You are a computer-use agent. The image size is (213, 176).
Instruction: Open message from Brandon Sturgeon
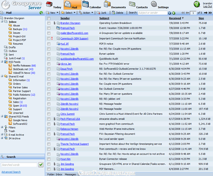pos(70,23)
